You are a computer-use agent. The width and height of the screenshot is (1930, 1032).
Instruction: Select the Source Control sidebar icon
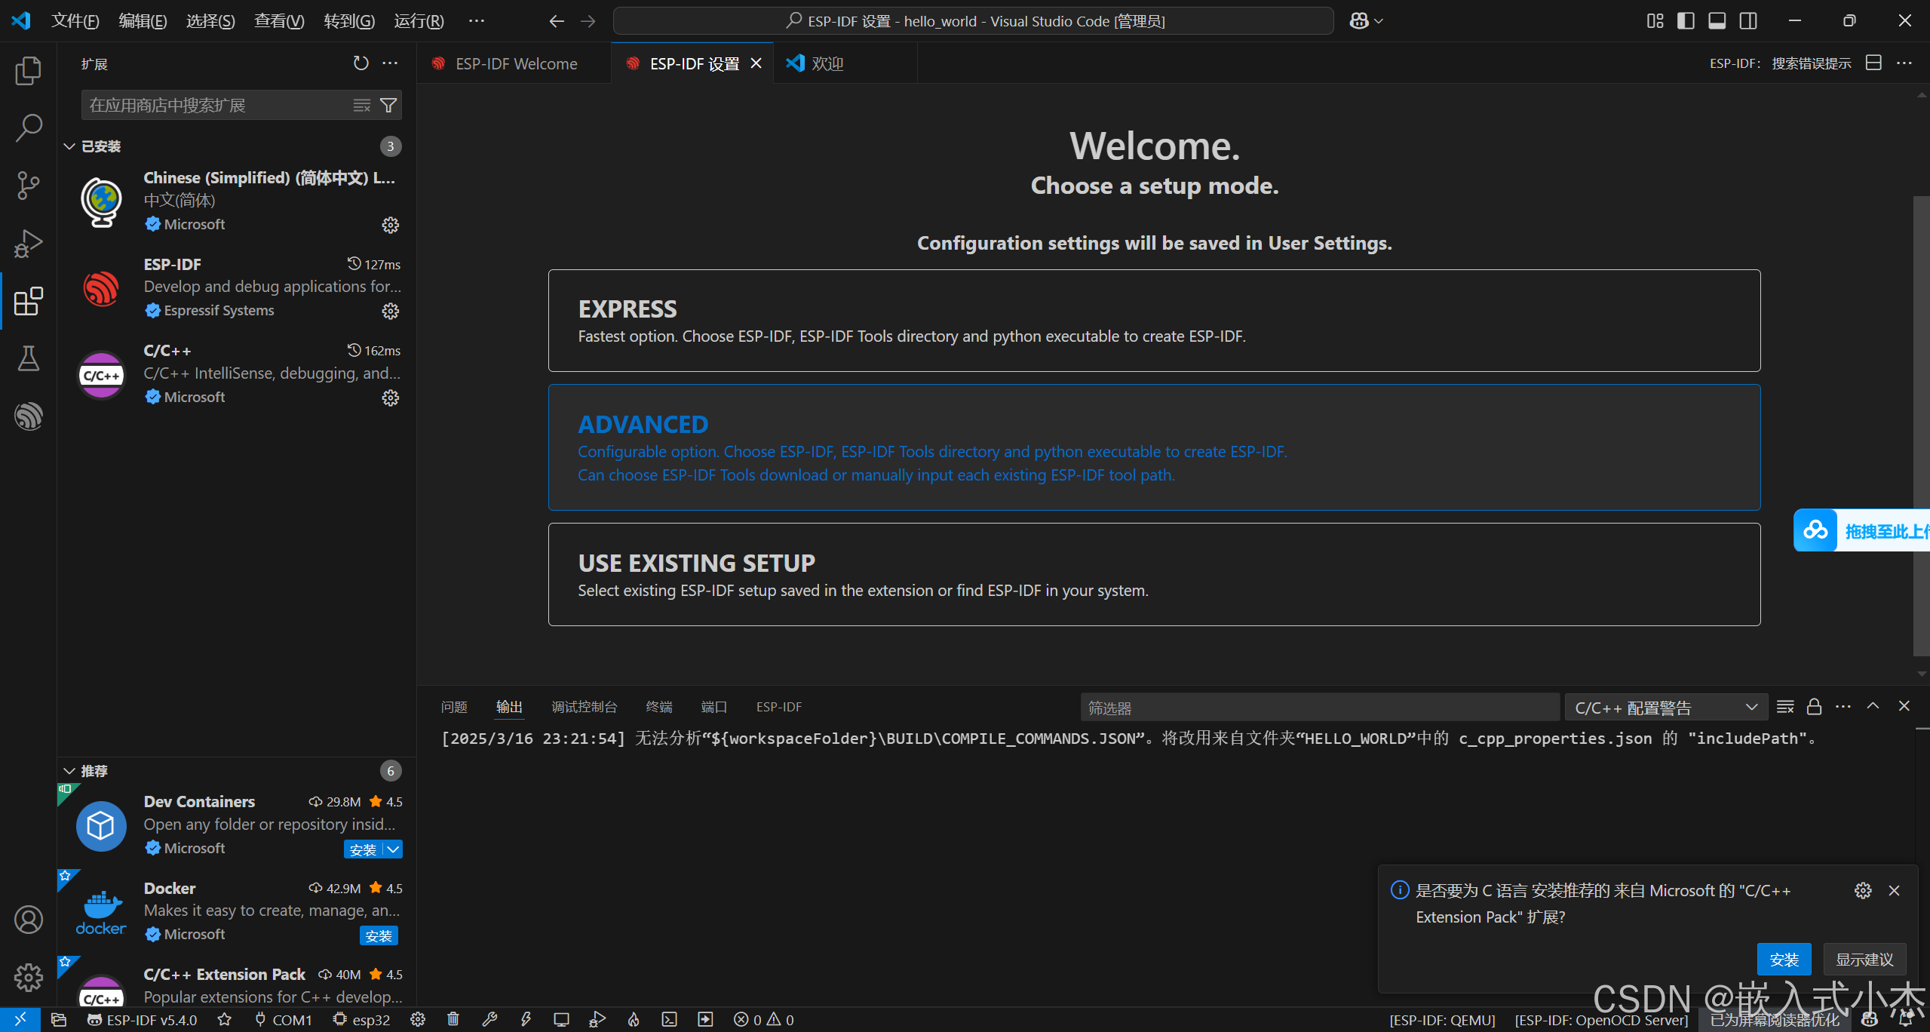click(x=29, y=186)
